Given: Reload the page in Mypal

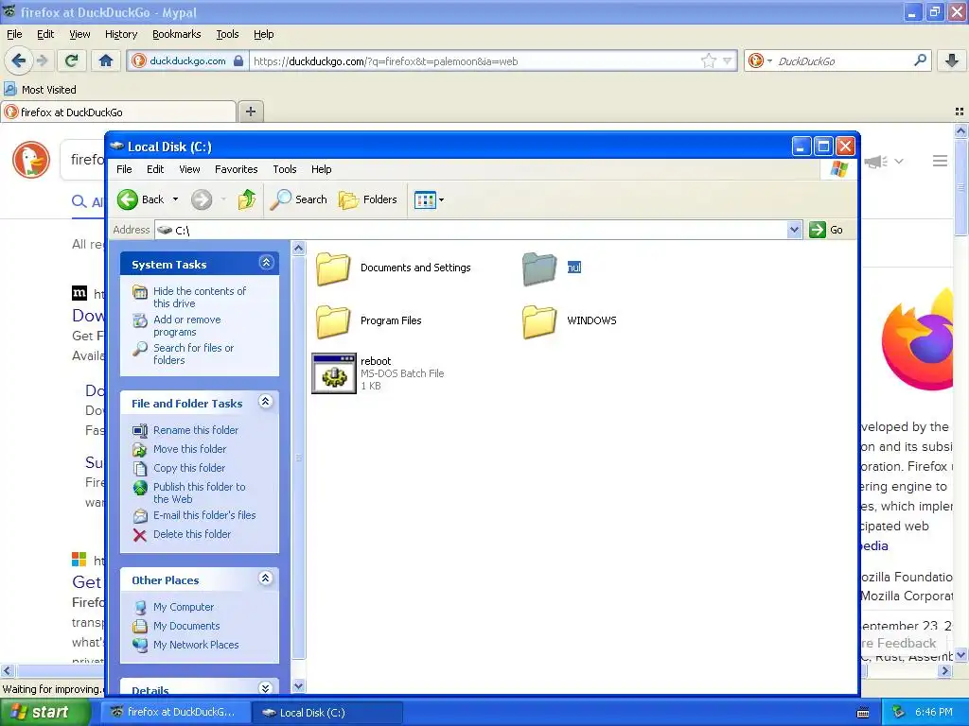Looking at the screenshot, I should click(x=72, y=60).
